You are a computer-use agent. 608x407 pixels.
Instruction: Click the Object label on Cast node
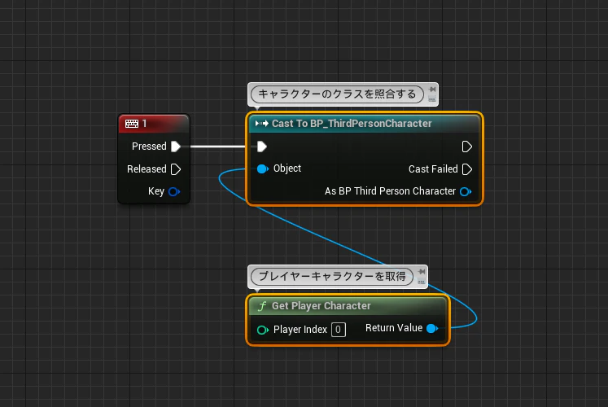pos(287,168)
